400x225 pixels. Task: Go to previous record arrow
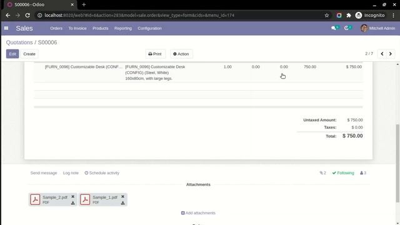pos(382,54)
